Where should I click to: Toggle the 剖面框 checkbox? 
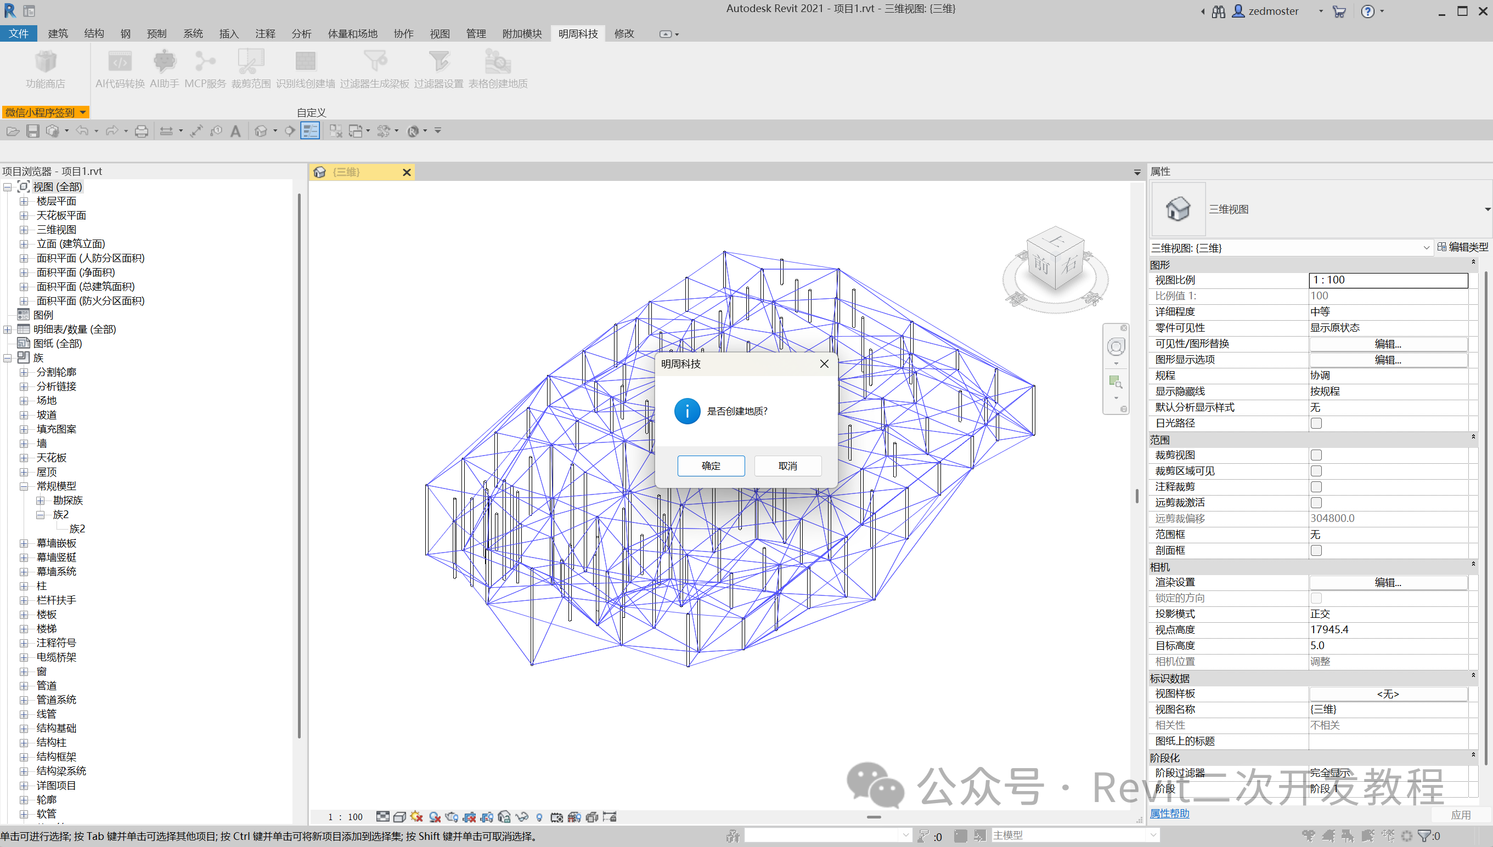[x=1316, y=550]
